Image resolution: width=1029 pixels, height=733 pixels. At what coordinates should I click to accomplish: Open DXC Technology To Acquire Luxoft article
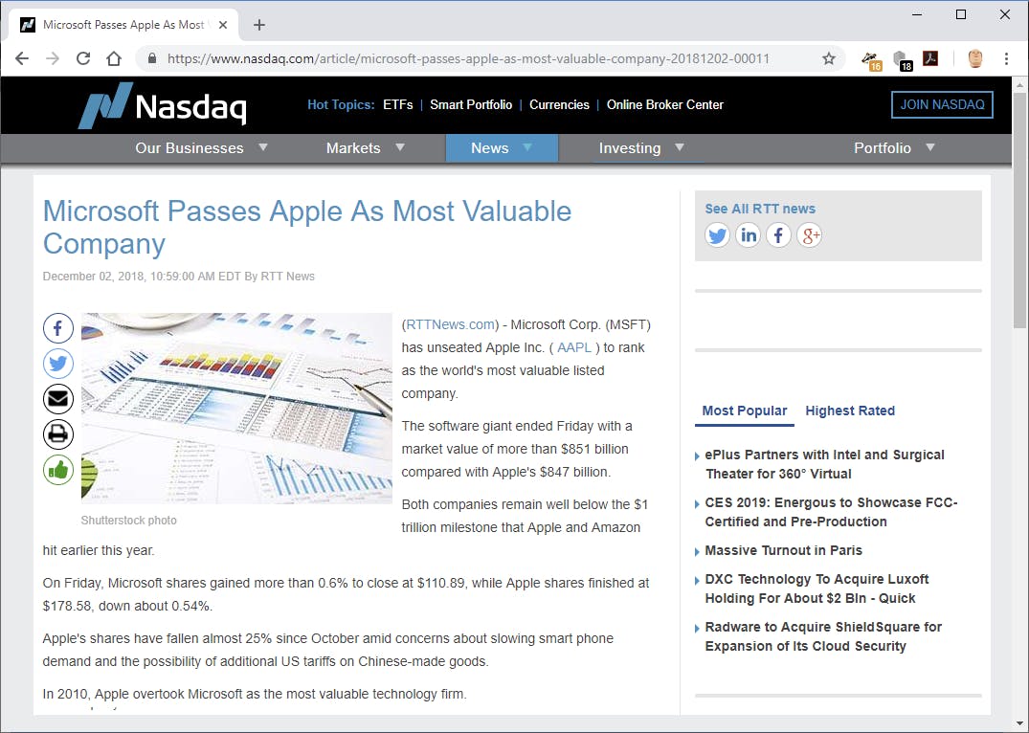tap(816, 589)
